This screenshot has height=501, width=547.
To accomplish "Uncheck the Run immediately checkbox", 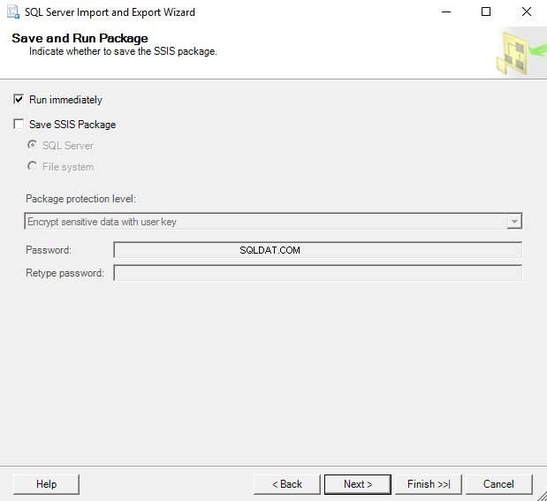I will (19, 99).
